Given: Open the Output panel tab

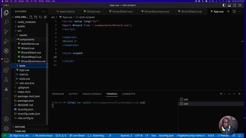Looking at the screenshot, I should click(73, 94).
